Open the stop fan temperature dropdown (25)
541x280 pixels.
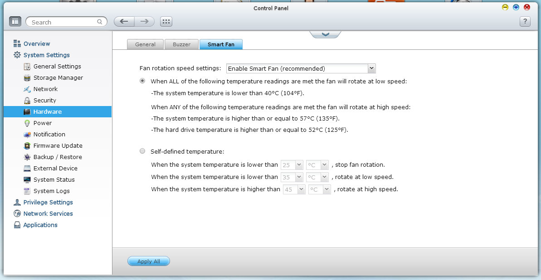click(292, 165)
